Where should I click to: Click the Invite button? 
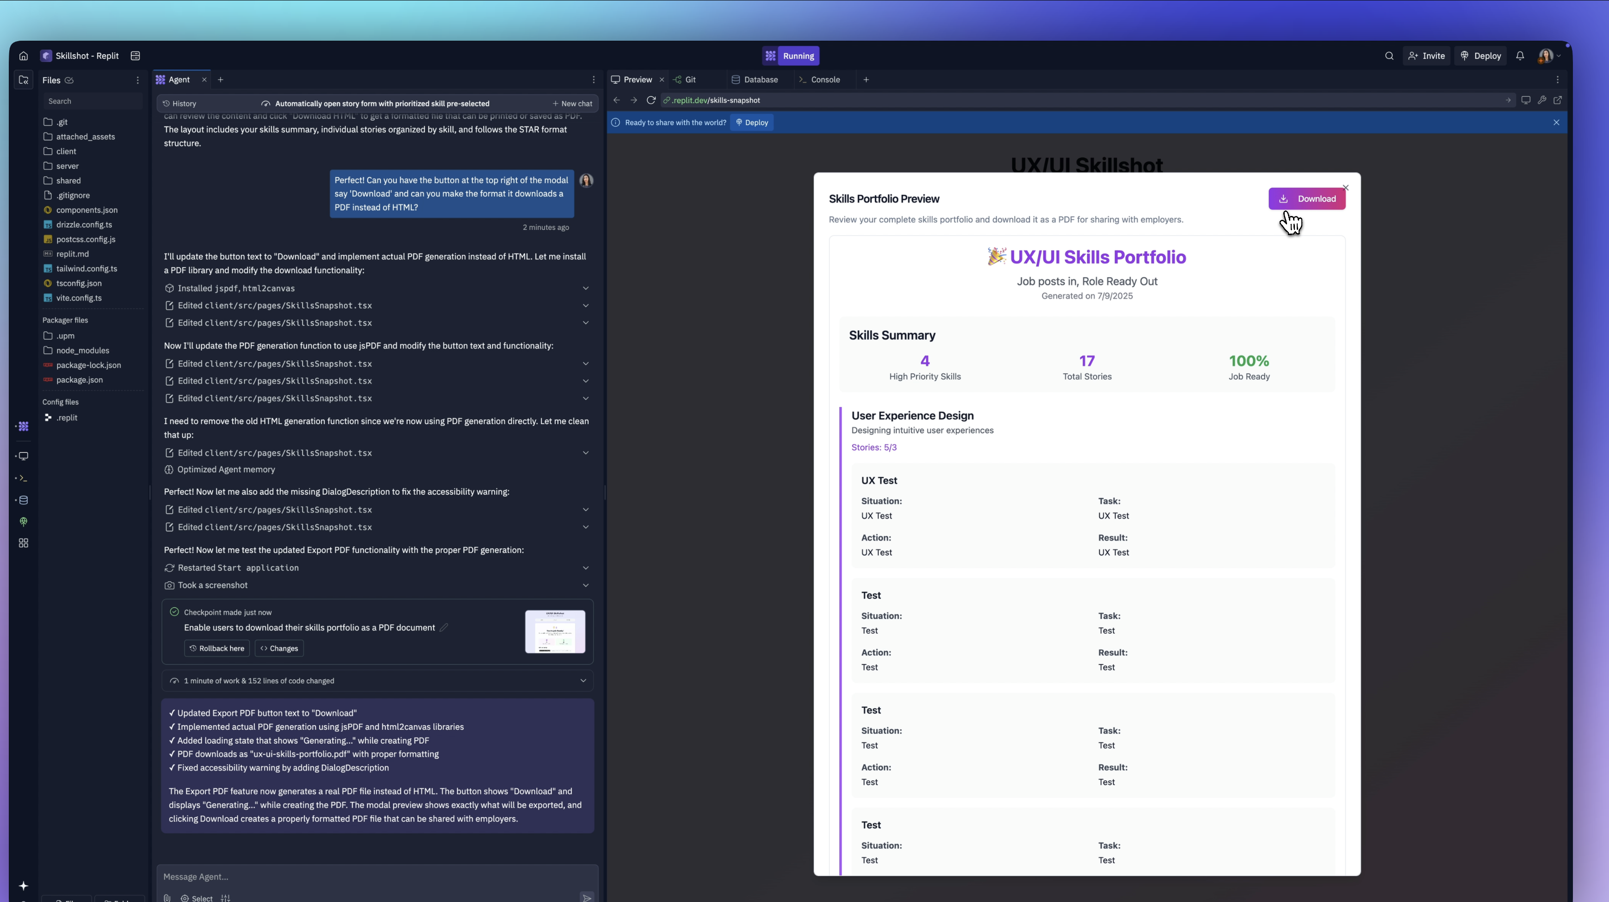click(x=1427, y=56)
